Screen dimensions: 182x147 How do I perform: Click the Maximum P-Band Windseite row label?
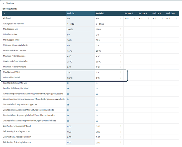[x=15, y=61]
